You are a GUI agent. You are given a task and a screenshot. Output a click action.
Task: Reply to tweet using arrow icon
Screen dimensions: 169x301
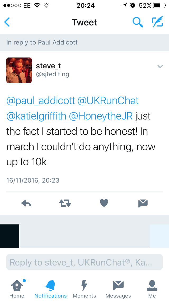26,203
